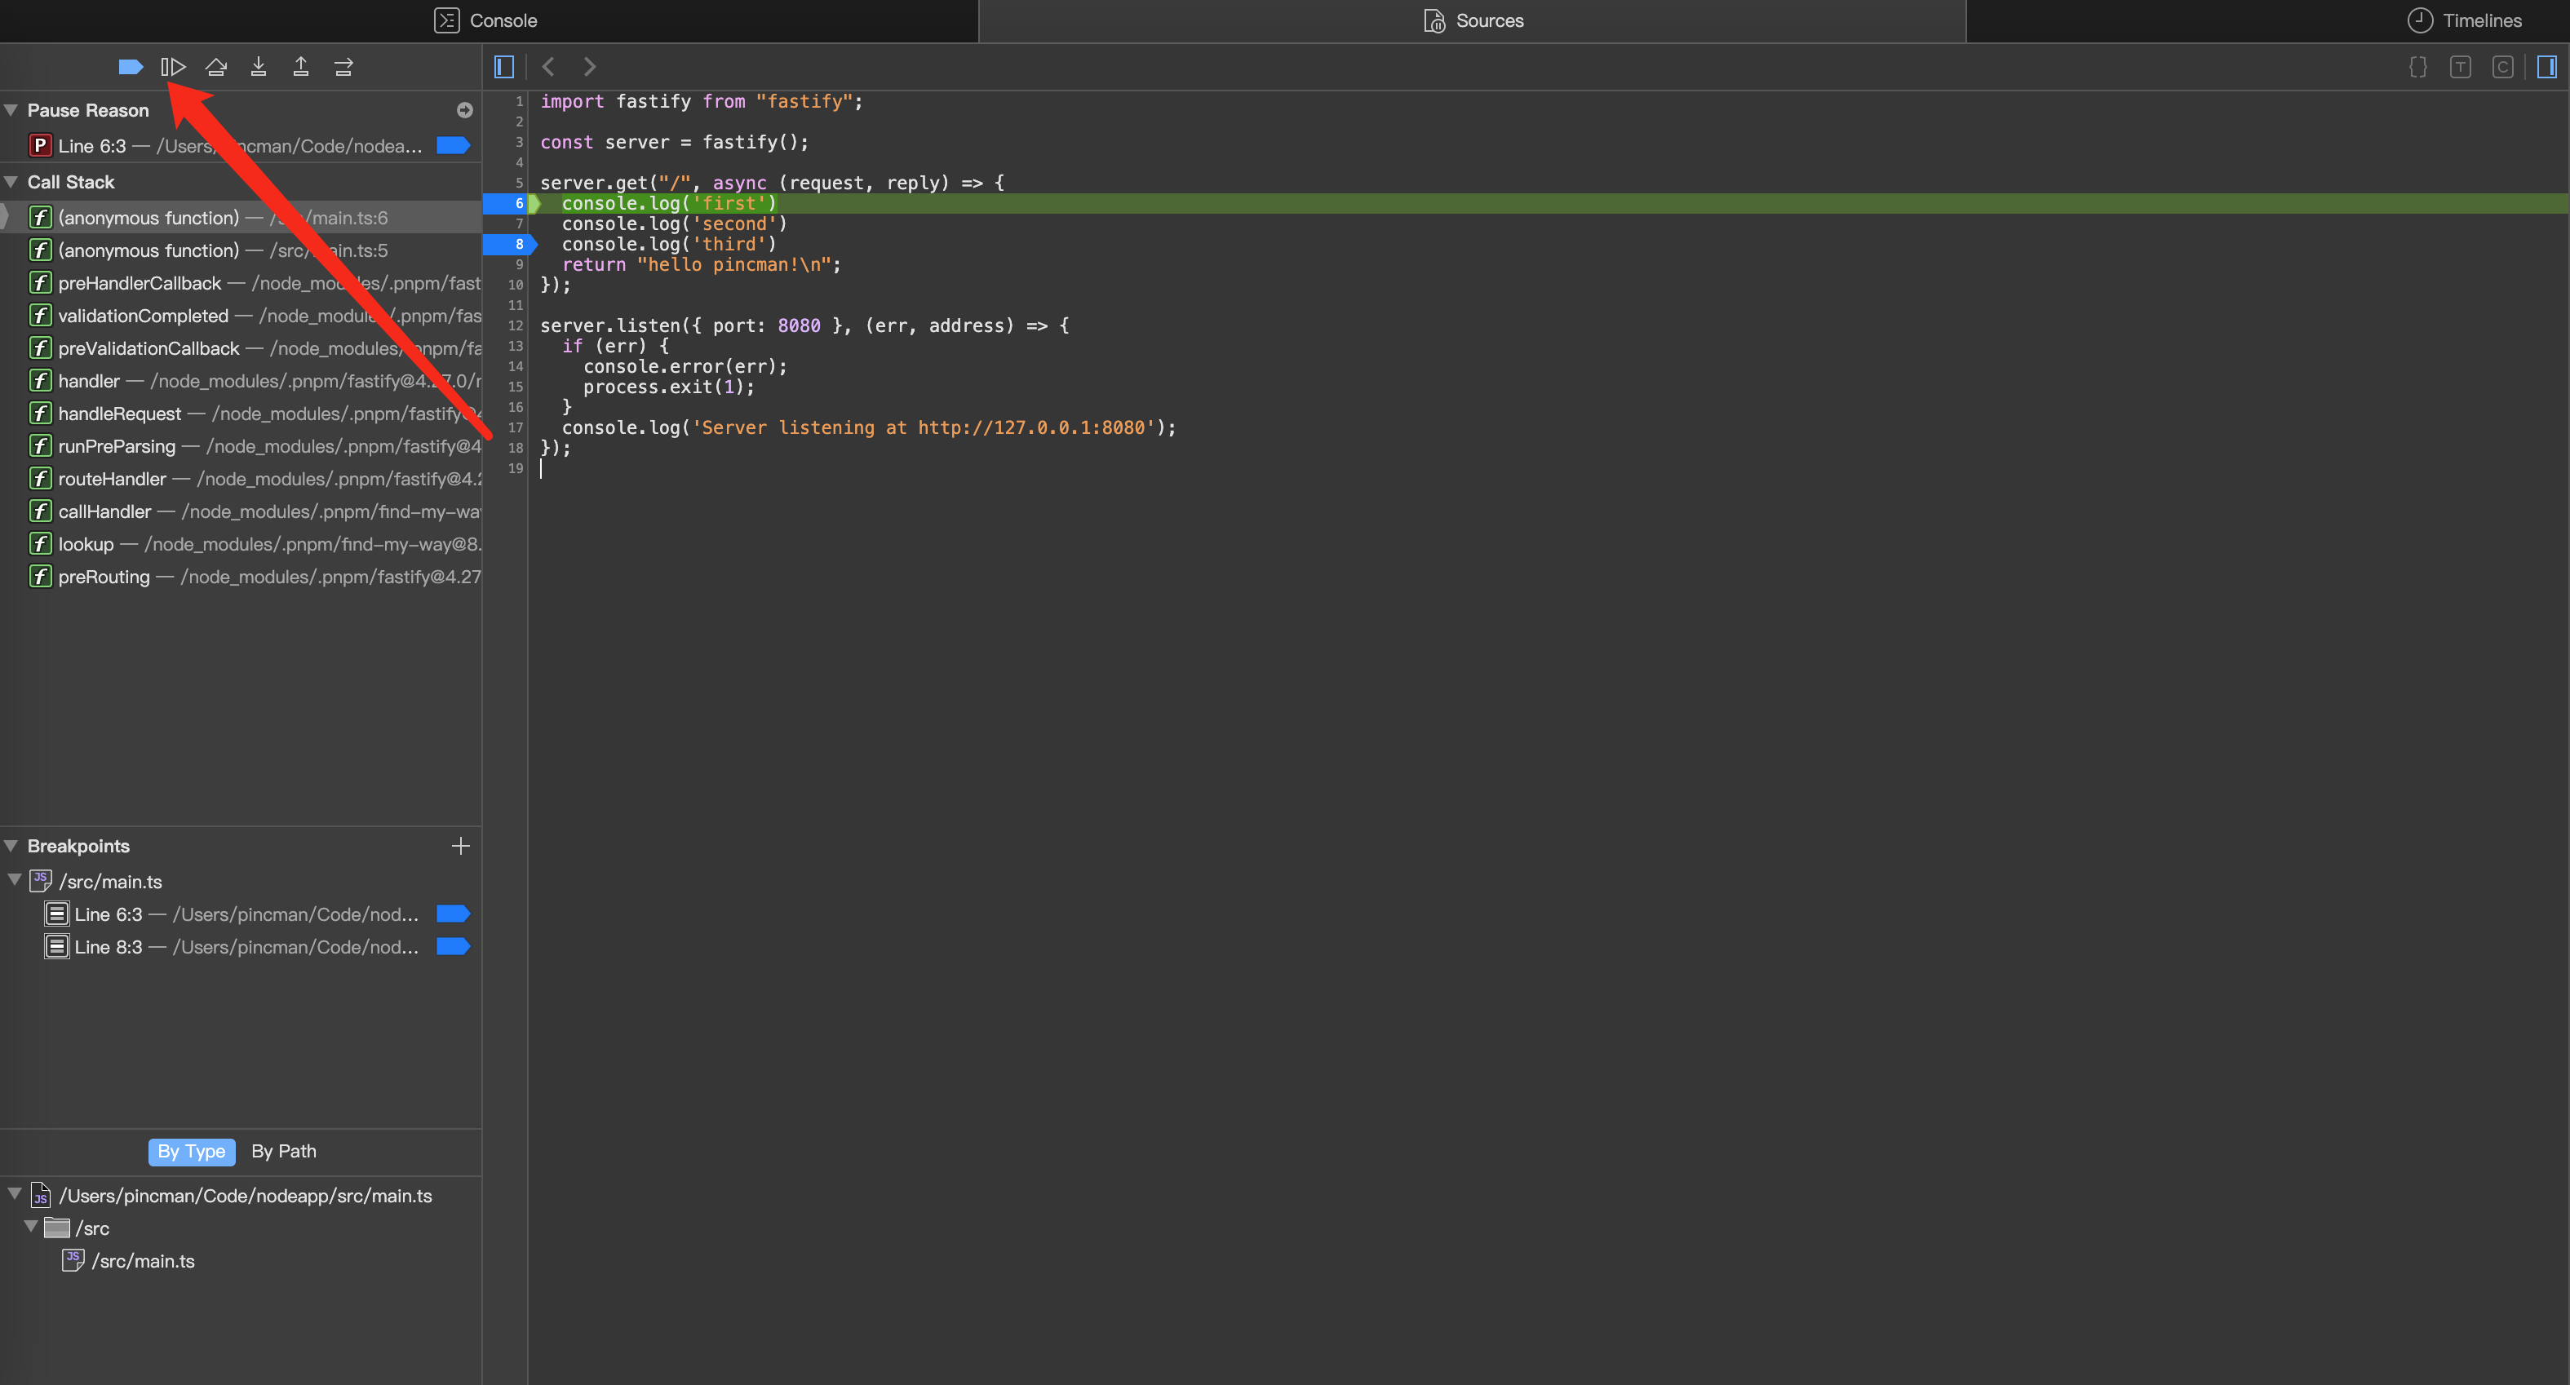Hide the navigation sidebar panel icon
Viewport: 2570px width, 1385px height.
point(504,67)
